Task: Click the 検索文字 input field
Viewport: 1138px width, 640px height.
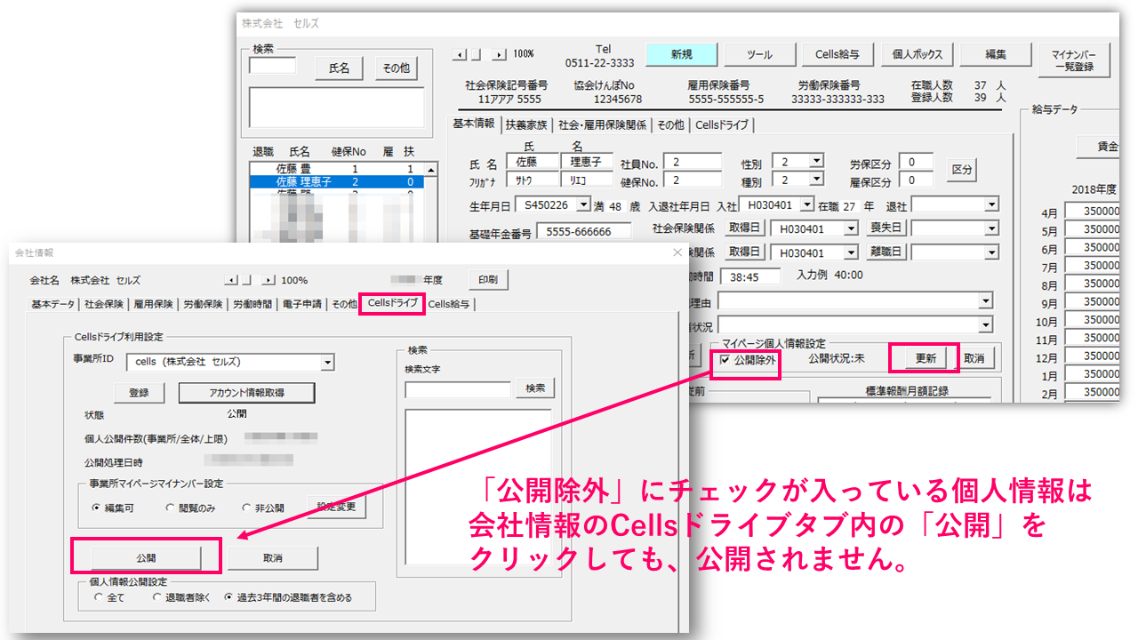Action: pyautogui.click(x=458, y=389)
